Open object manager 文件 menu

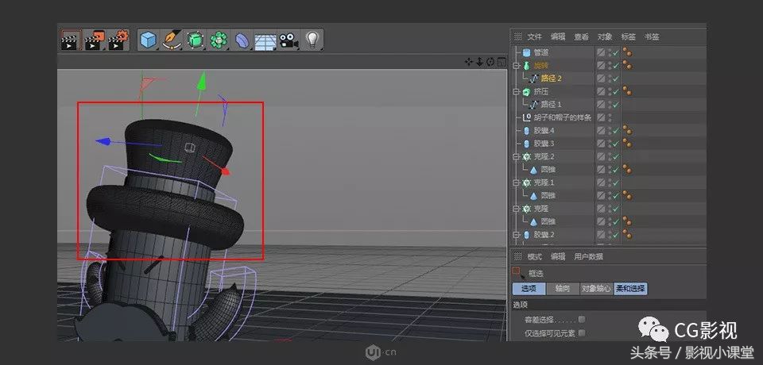(534, 36)
